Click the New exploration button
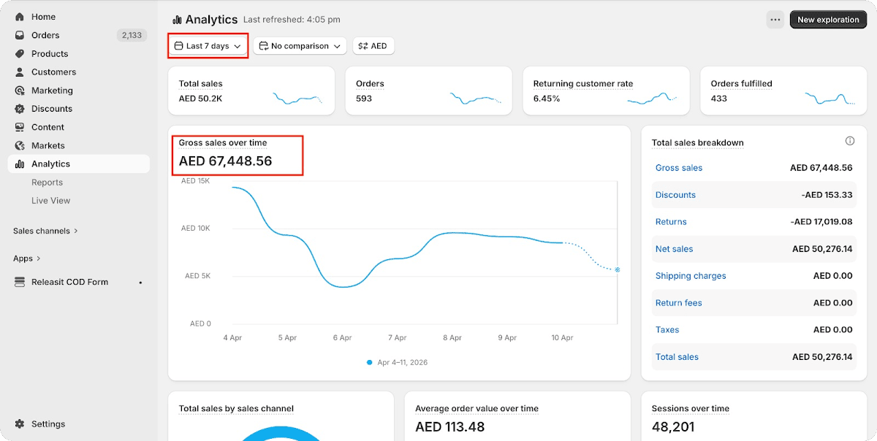This screenshot has height=441, width=877. pos(828,20)
